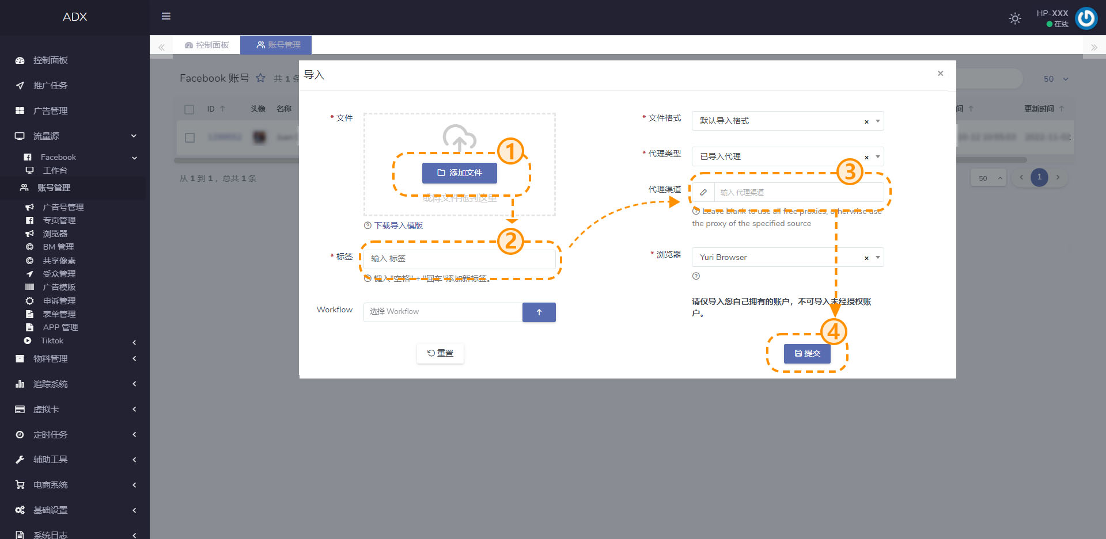Click the blue power icon top right

[1086, 18]
